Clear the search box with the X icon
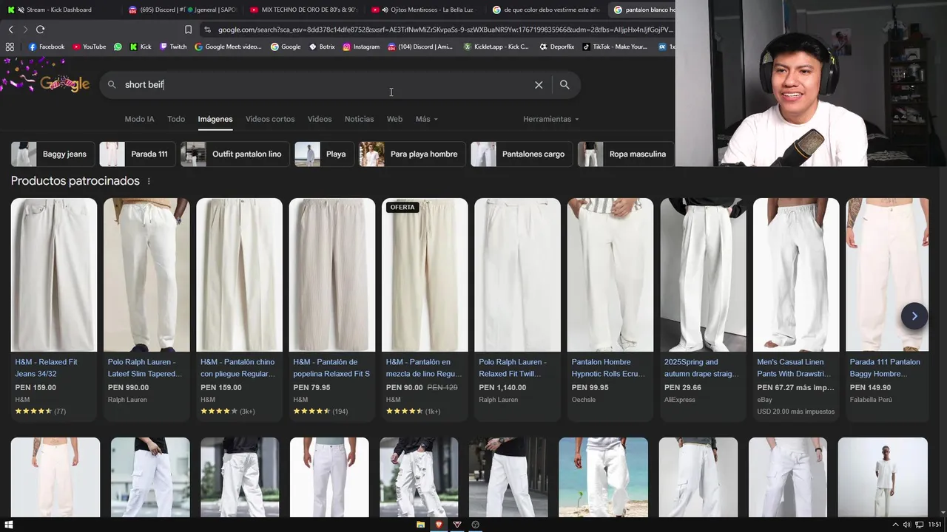The height and width of the screenshot is (532, 947). [x=539, y=85]
